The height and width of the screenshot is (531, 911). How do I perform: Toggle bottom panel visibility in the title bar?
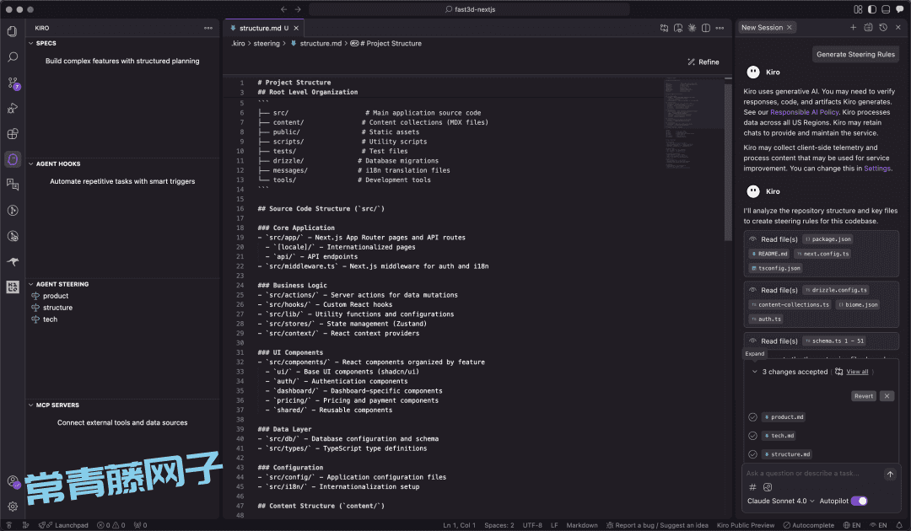click(886, 9)
